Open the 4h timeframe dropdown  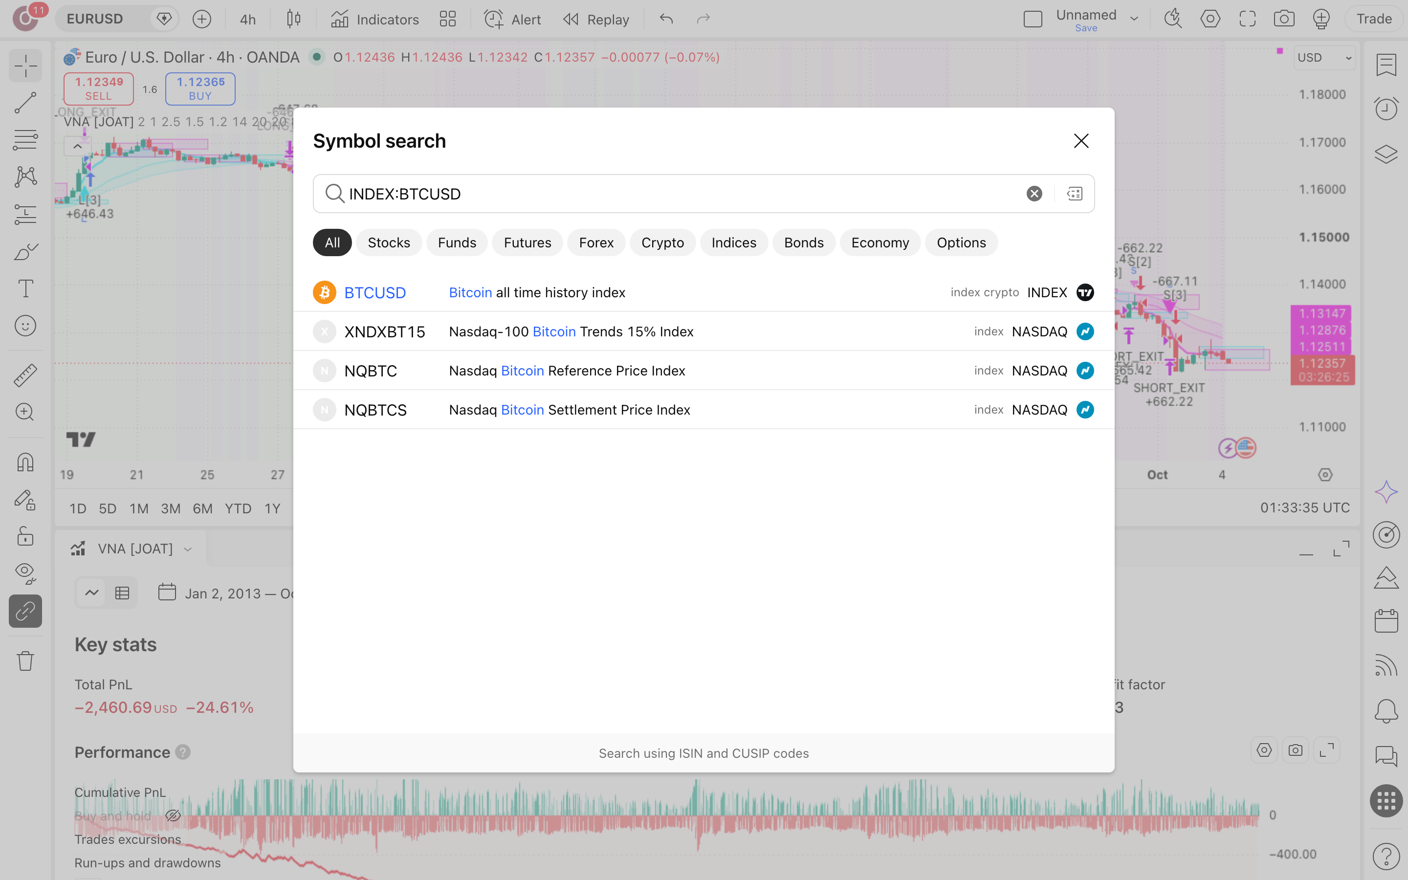click(x=248, y=19)
